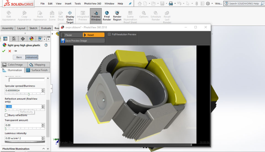Increment Reflection amount spinner
265x152 pixels.
[x=43, y=106]
